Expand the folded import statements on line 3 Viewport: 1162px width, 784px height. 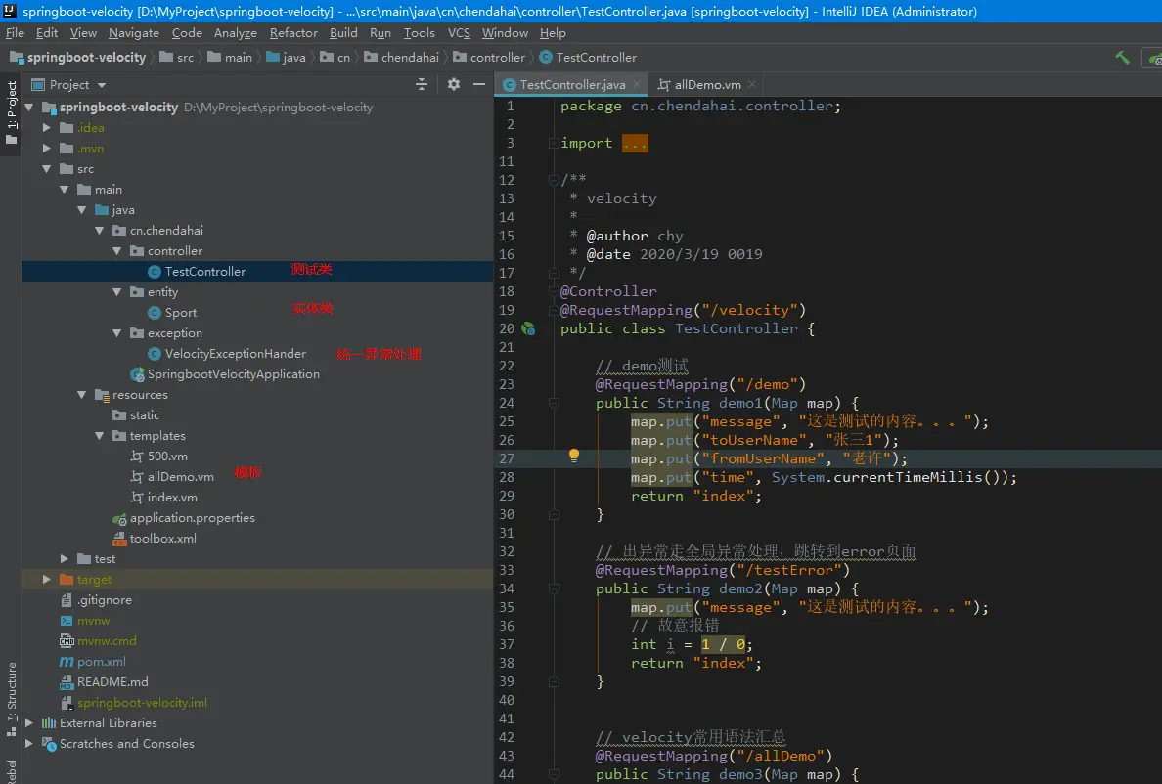635,144
